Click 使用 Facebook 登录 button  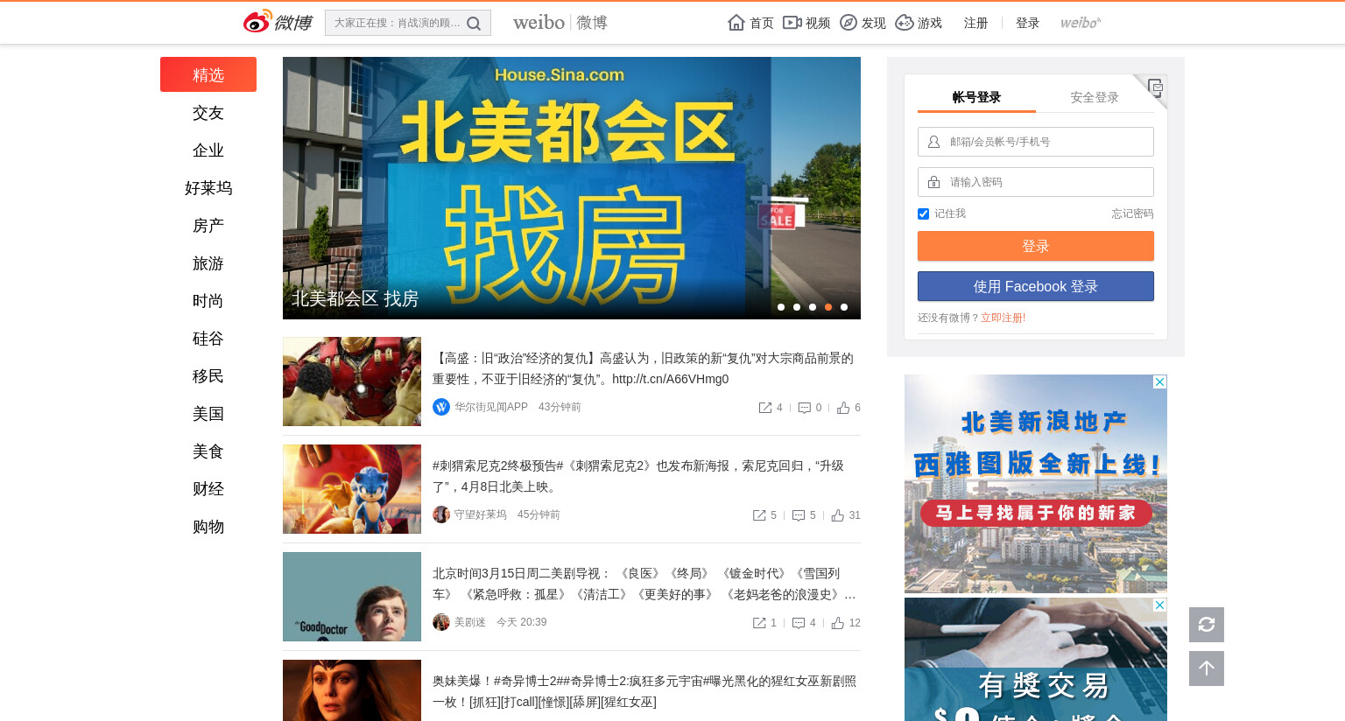tap(1036, 286)
